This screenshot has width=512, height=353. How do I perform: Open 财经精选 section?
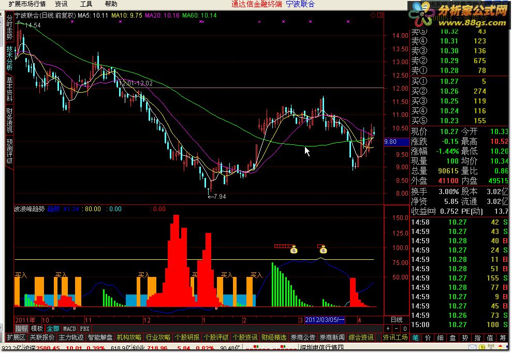pyautogui.click(x=274, y=337)
